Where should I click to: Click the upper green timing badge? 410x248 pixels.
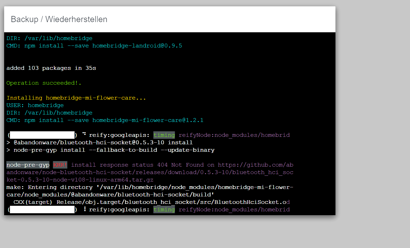(164, 135)
